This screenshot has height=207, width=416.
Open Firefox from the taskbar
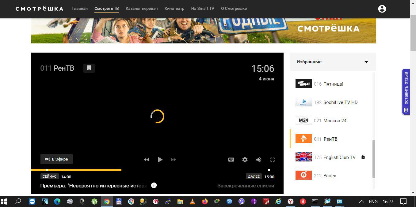point(204,201)
